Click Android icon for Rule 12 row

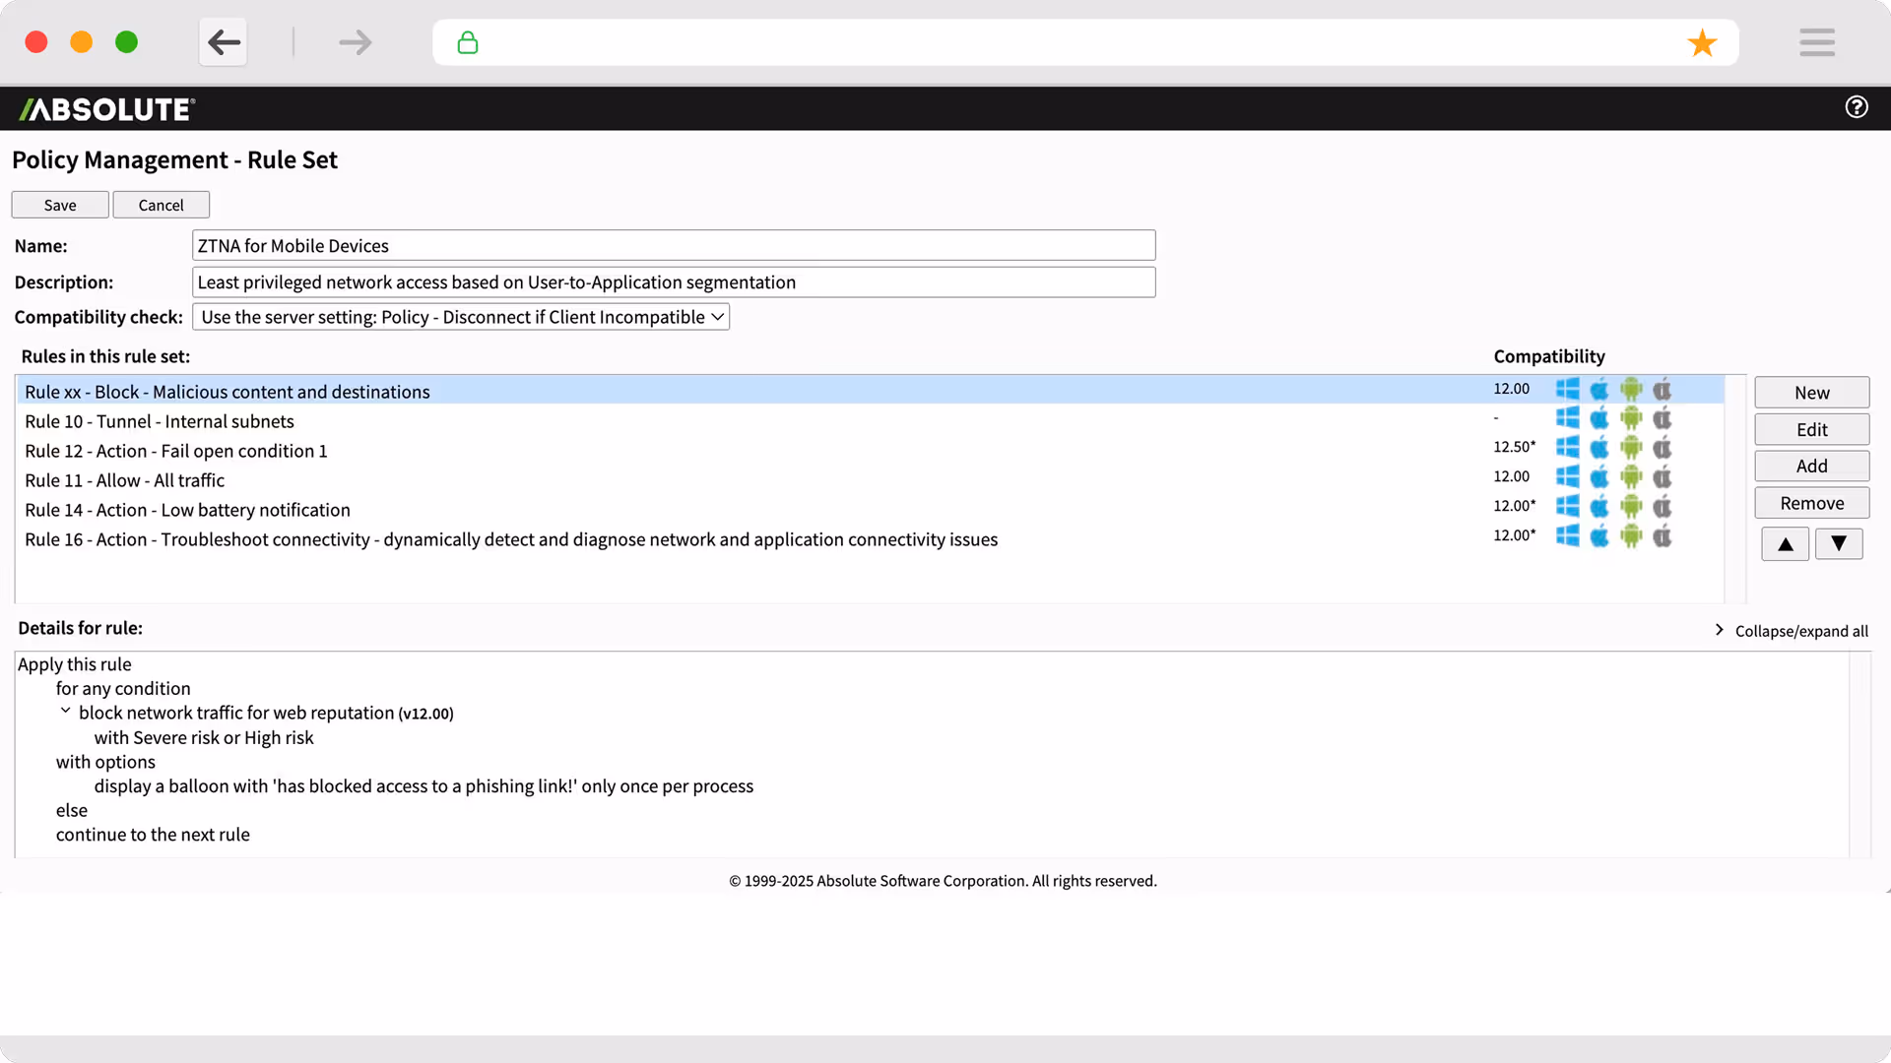(x=1631, y=448)
